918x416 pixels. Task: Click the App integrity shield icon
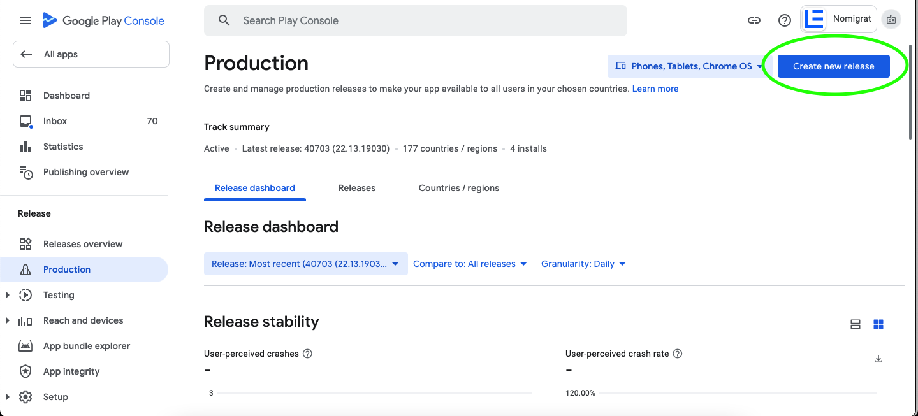[25, 371]
